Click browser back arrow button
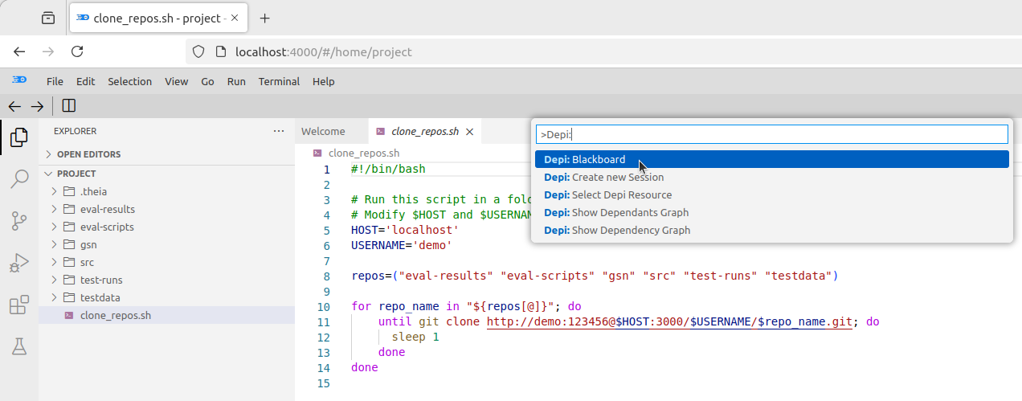Viewport: 1022px width, 401px height. (19, 51)
